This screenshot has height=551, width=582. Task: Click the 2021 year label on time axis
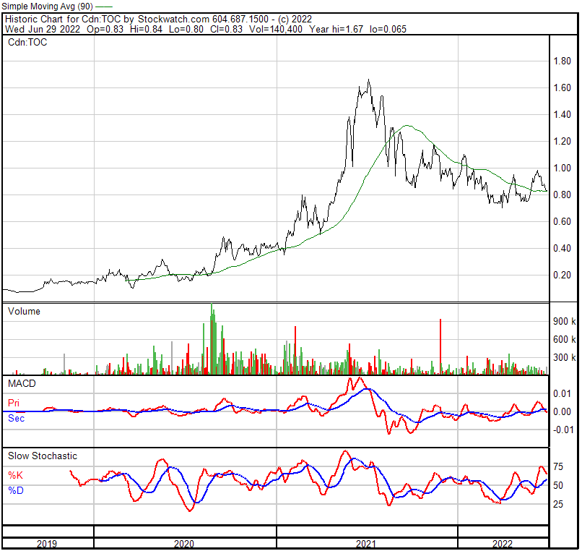(366, 544)
